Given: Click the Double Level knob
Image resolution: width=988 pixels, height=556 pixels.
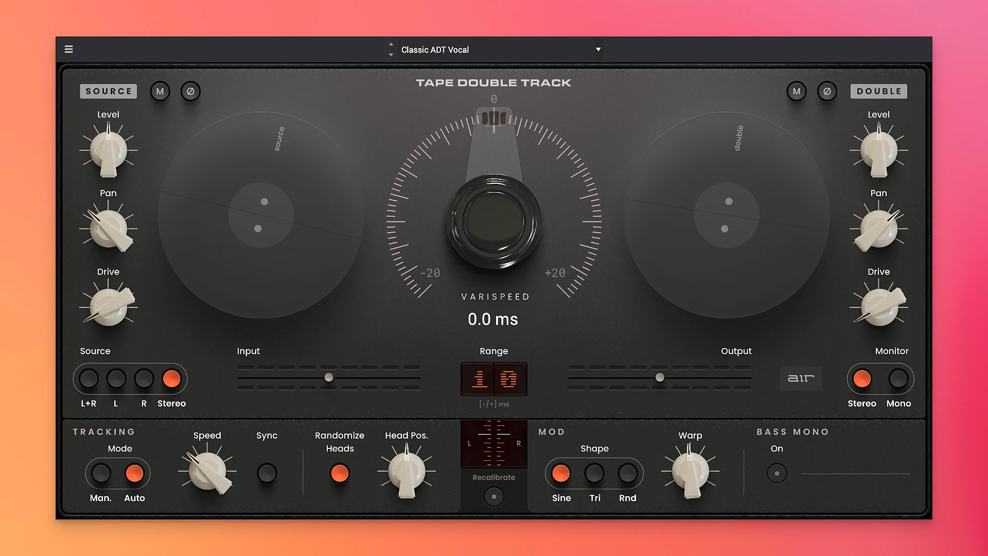Looking at the screenshot, I should pos(879,150).
